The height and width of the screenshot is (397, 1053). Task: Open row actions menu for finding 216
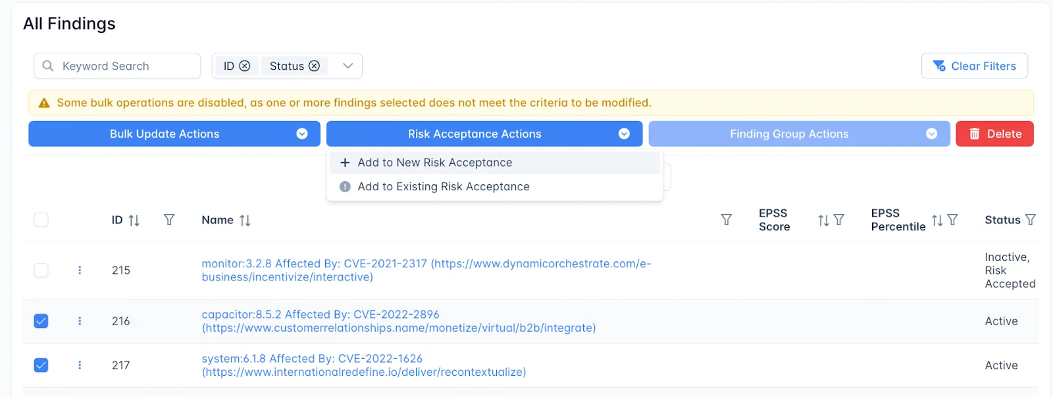80,321
